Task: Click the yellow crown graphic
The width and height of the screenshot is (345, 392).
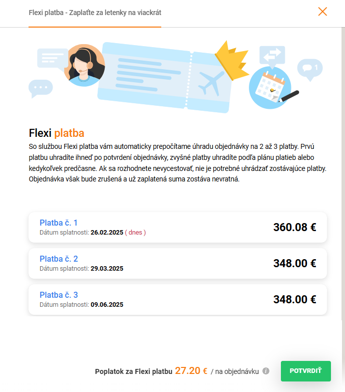Action: coord(232,60)
